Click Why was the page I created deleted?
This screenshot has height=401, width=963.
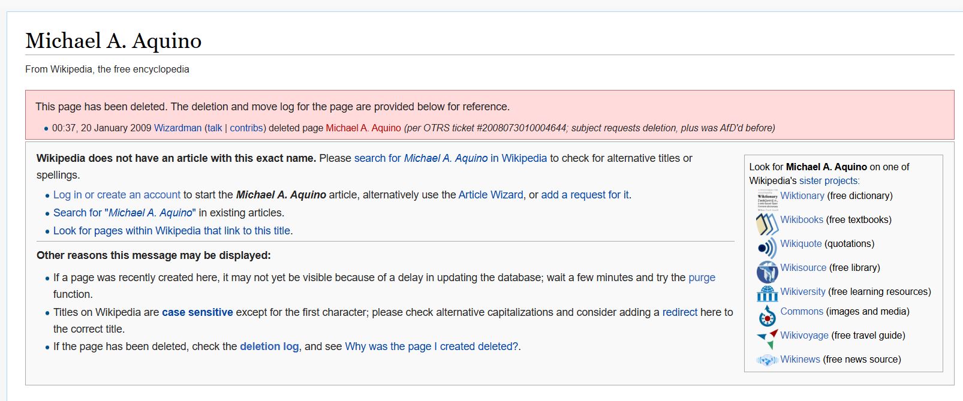[x=431, y=346]
